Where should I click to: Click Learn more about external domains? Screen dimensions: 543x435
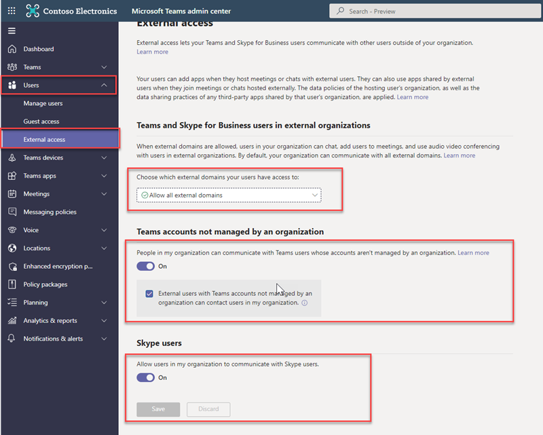pos(460,155)
